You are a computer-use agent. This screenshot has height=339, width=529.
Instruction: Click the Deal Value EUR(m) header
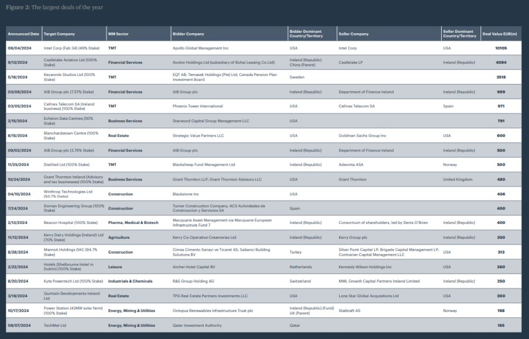tap(500, 34)
